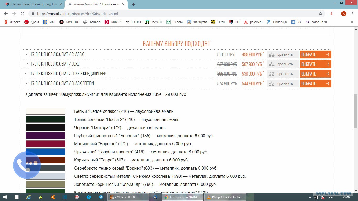Viewport: 358px width, 201px height.
Task: Pick the golden-brown Кориандр swatch
Action: pos(46,184)
